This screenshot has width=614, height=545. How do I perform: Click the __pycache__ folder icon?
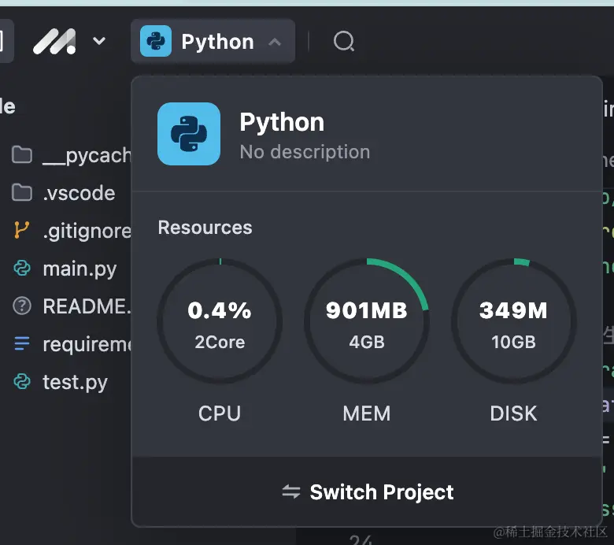22,155
